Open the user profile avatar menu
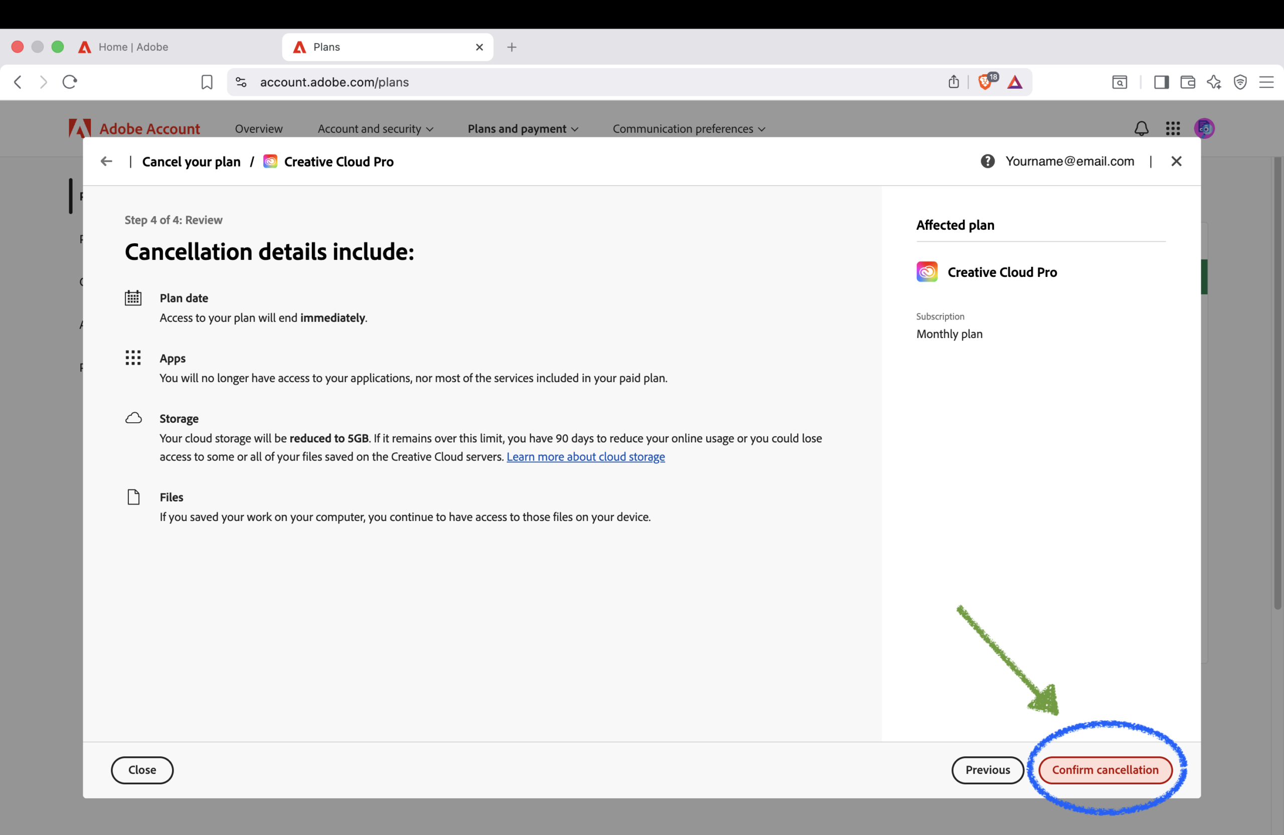The image size is (1284, 835). coord(1204,128)
